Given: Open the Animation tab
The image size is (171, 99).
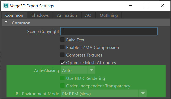Looking at the screenshot, I should click(67, 15).
